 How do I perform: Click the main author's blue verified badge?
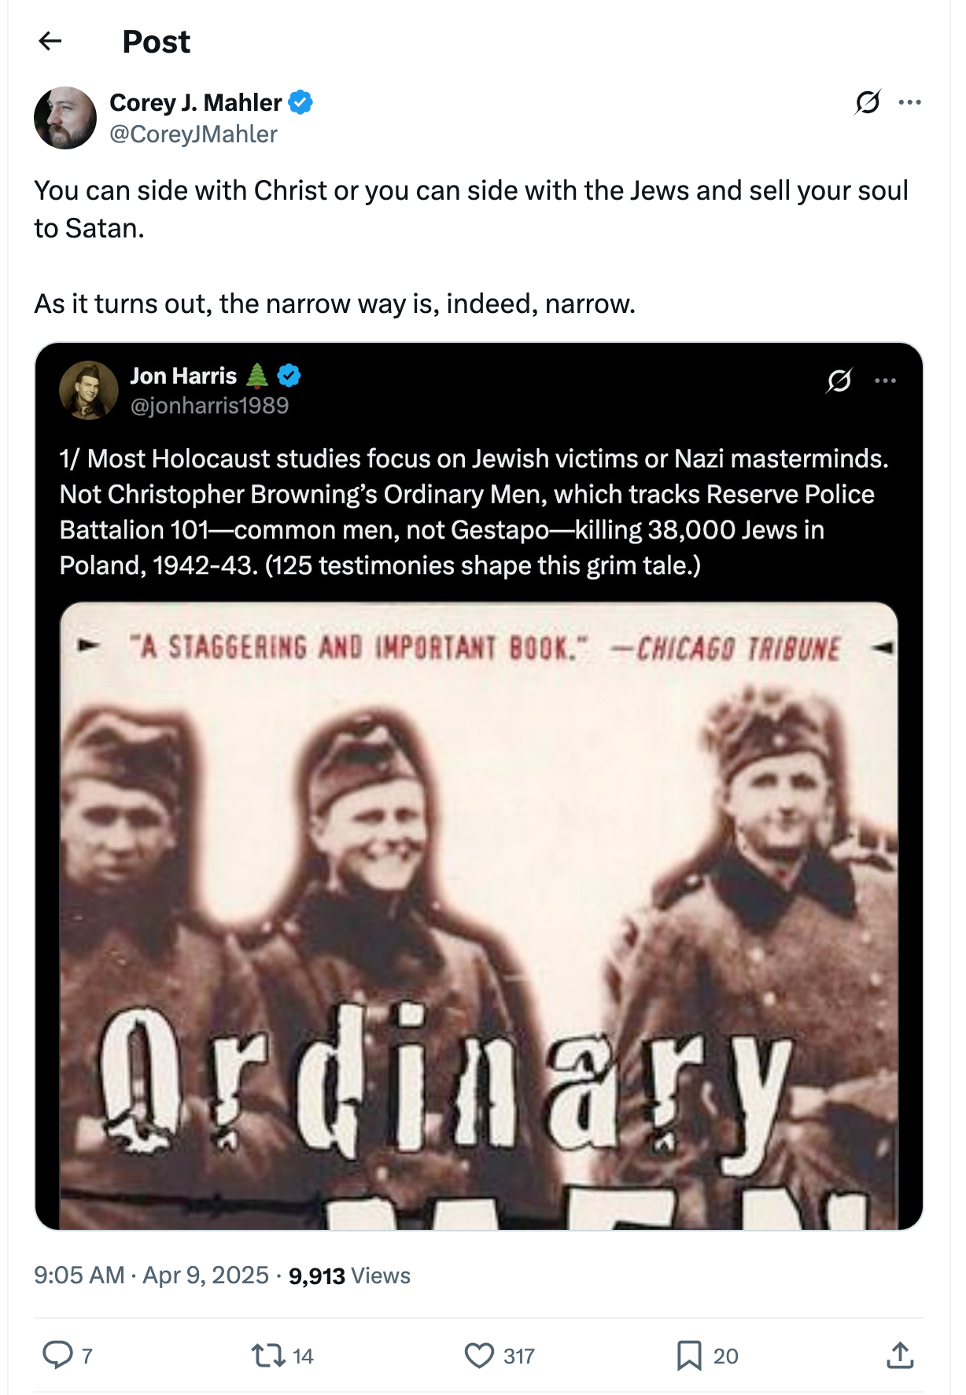tap(300, 102)
